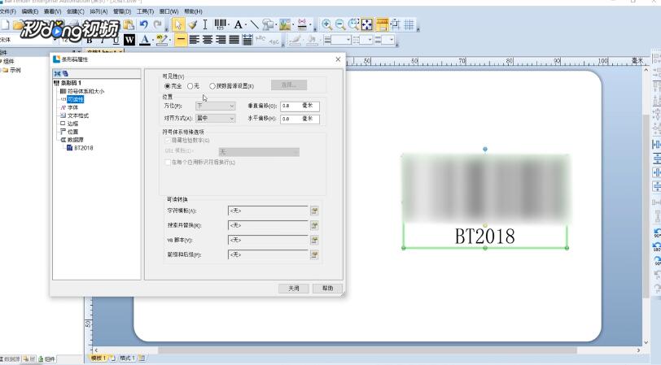This screenshot has height=365, width=661.
Task: Select the barcode creation tool
Action: pos(220,24)
